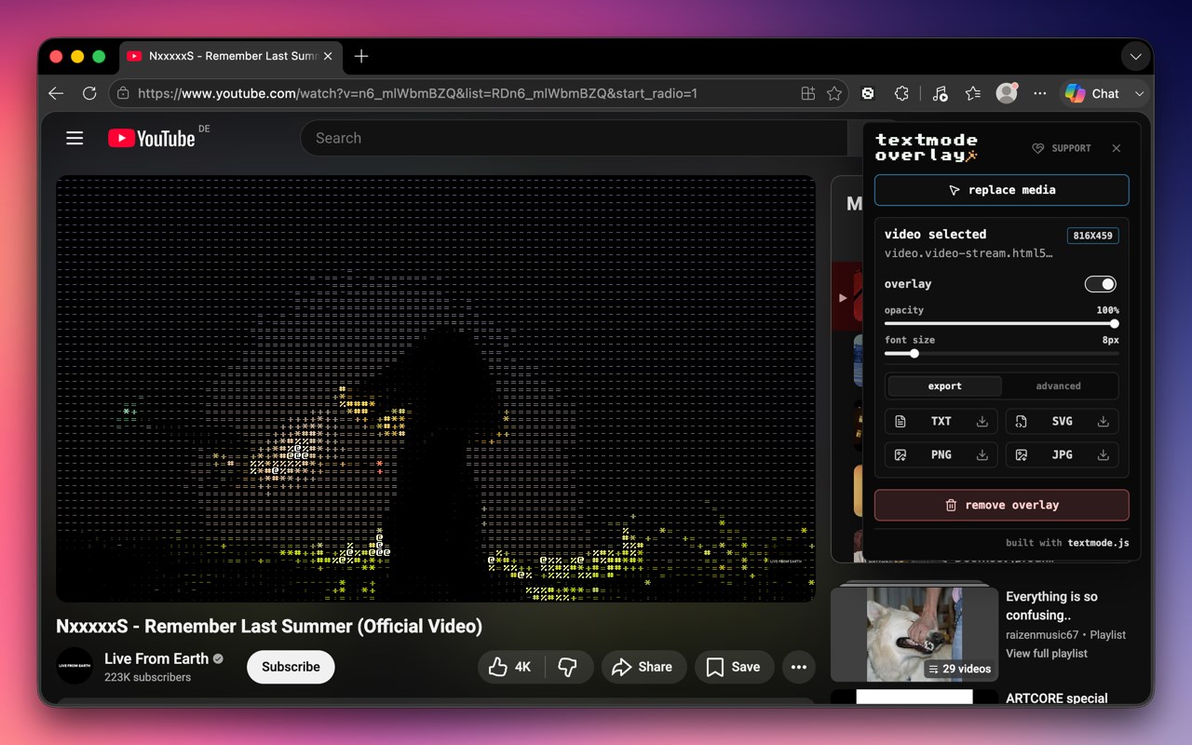Expand the Chat dropdown arrow
The image size is (1192, 745).
point(1139,94)
